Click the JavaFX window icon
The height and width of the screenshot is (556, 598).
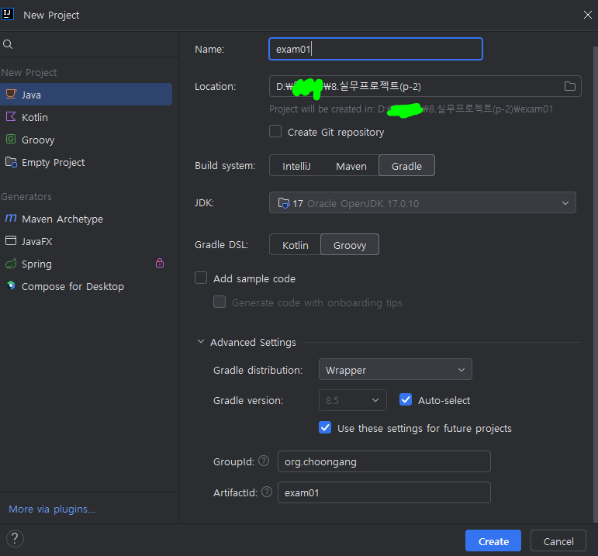point(11,240)
